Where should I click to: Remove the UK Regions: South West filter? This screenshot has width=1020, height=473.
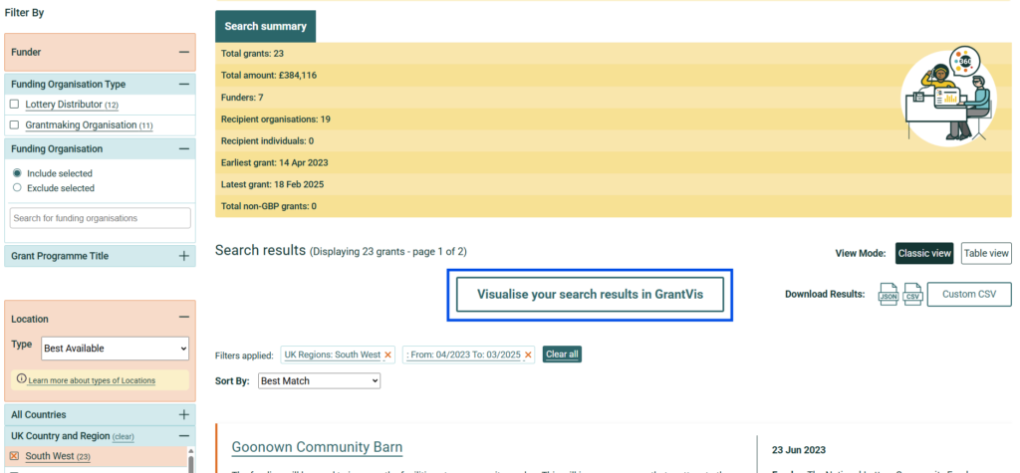[388, 355]
